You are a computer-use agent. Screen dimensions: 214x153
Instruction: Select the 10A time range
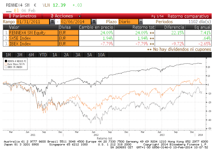101,55
